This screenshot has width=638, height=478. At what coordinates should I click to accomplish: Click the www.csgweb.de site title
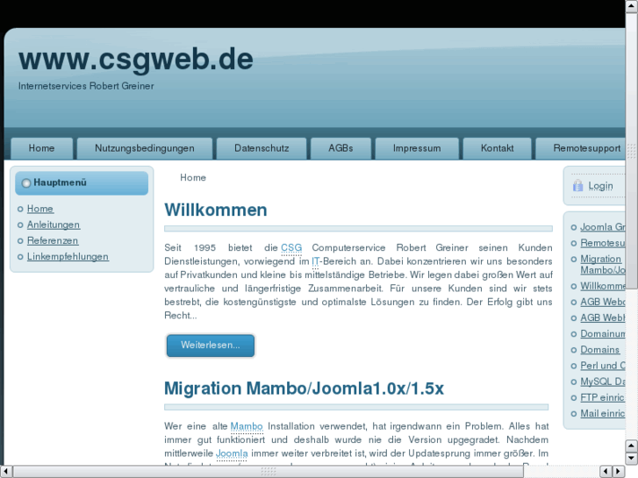135,60
